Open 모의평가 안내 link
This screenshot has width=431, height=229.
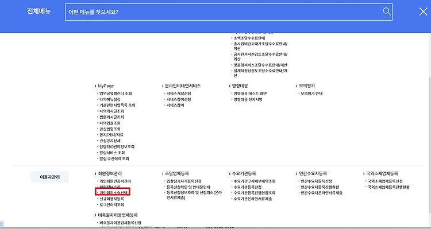click(311, 94)
